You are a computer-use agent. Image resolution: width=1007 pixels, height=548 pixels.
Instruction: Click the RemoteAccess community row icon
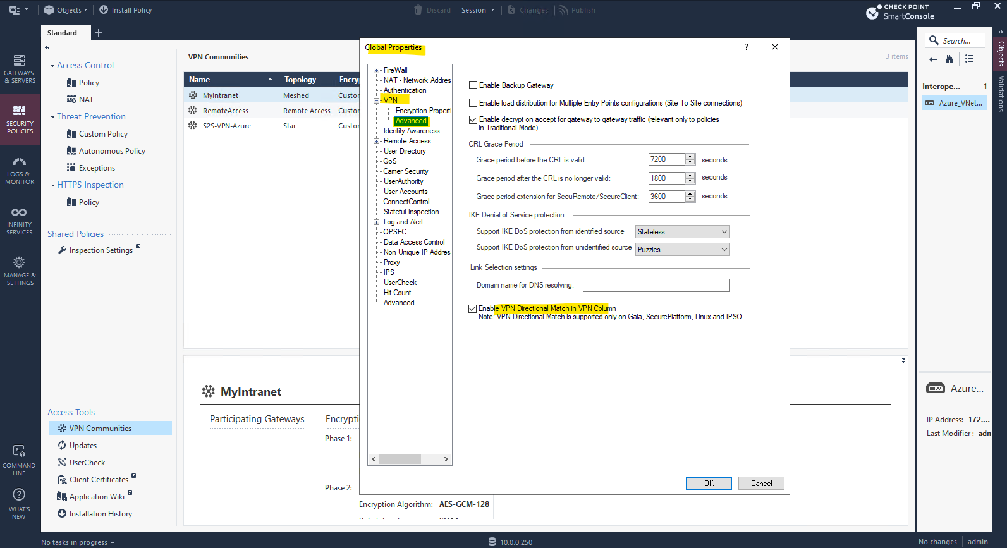193,111
